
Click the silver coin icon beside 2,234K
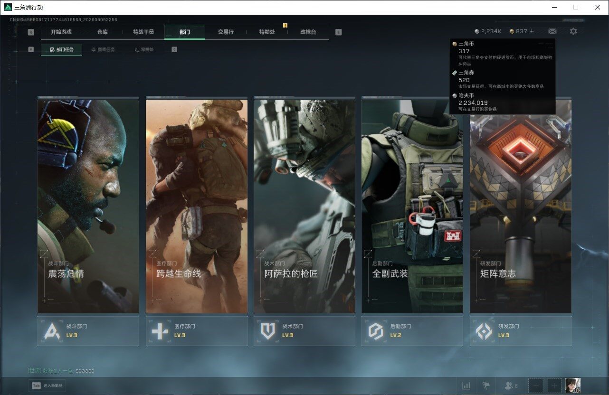(477, 31)
